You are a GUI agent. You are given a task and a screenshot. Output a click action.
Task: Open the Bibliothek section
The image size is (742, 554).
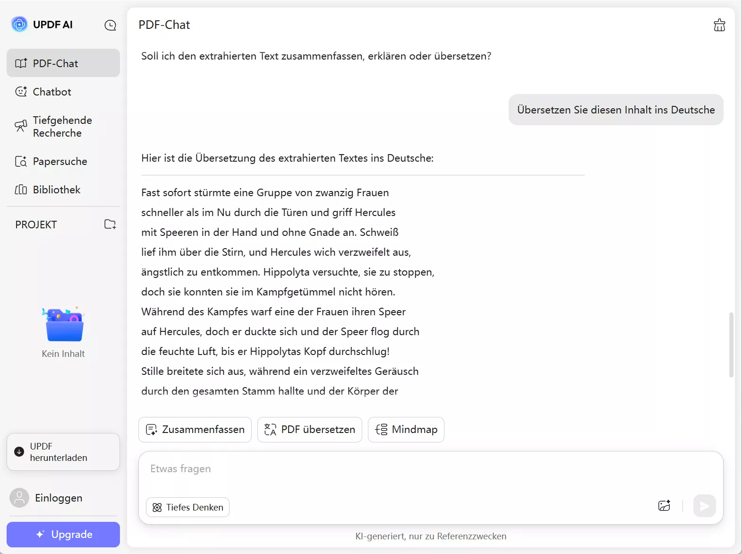click(63, 190)
